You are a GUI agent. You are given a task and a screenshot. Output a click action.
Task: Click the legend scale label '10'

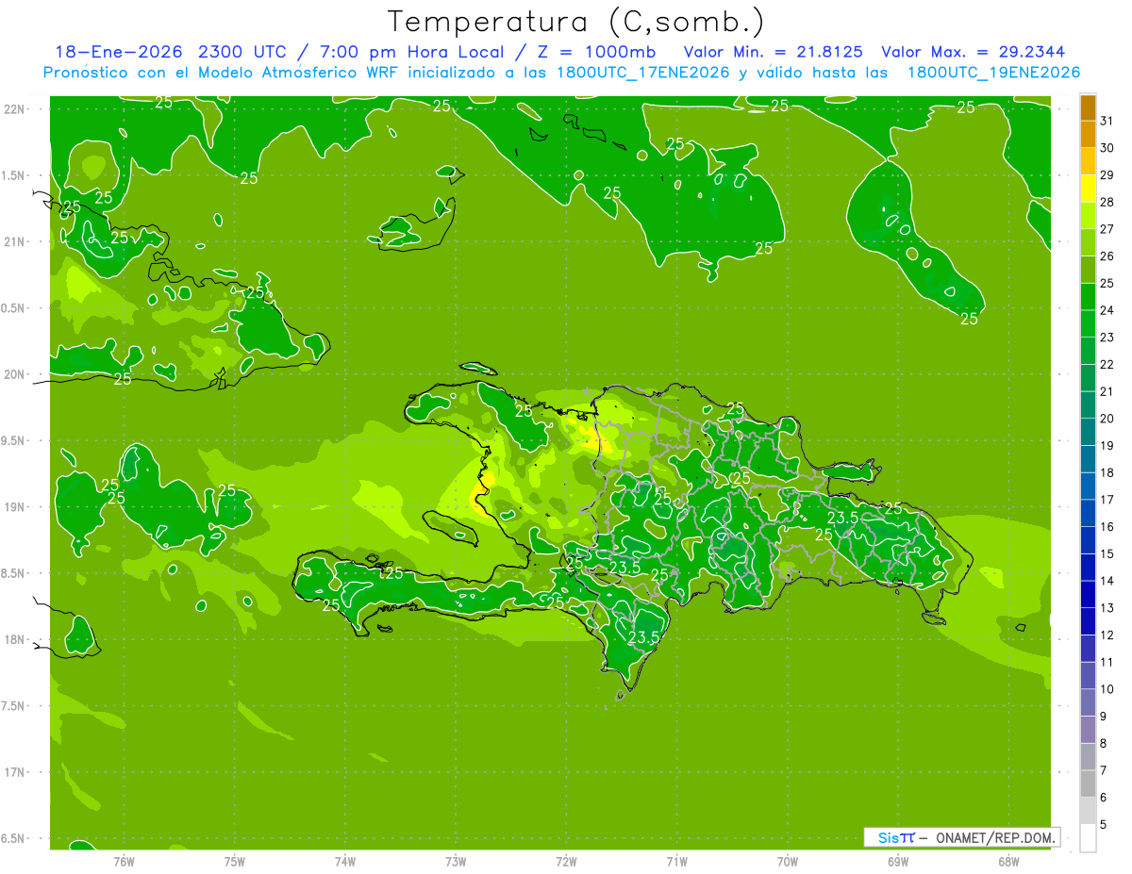(x=1107, y=689)
